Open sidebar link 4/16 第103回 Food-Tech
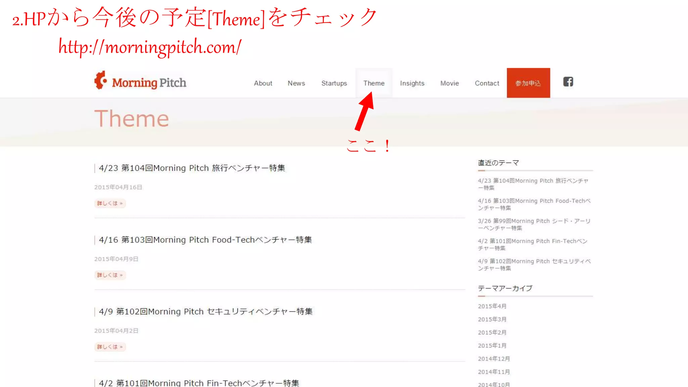 (534, 204)
